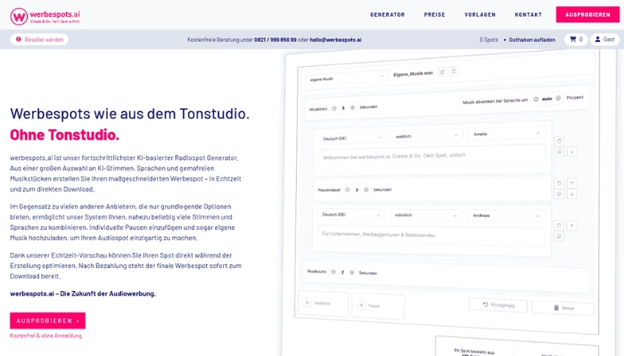
Task: Decrease Pausendauer with the minus icon
Action: point(348,190)
